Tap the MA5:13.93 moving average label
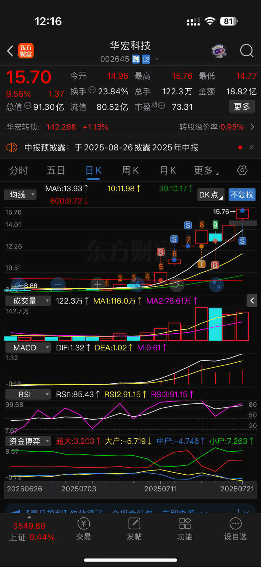 (67, 188)
